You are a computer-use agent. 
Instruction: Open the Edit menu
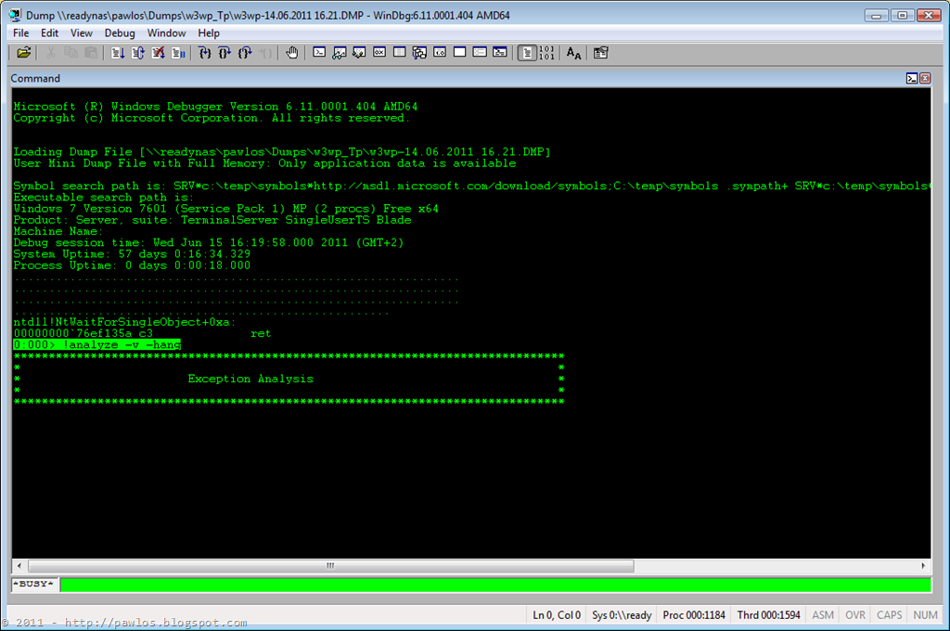point(50,32)
